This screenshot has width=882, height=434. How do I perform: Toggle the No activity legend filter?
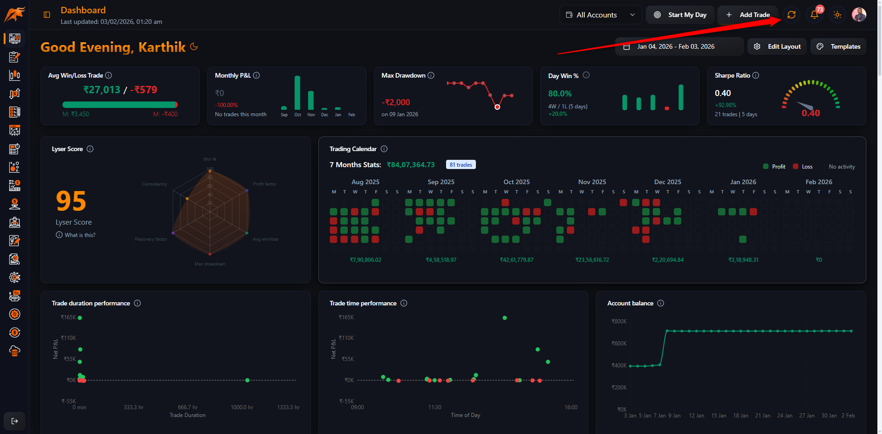tap(841, 166)
